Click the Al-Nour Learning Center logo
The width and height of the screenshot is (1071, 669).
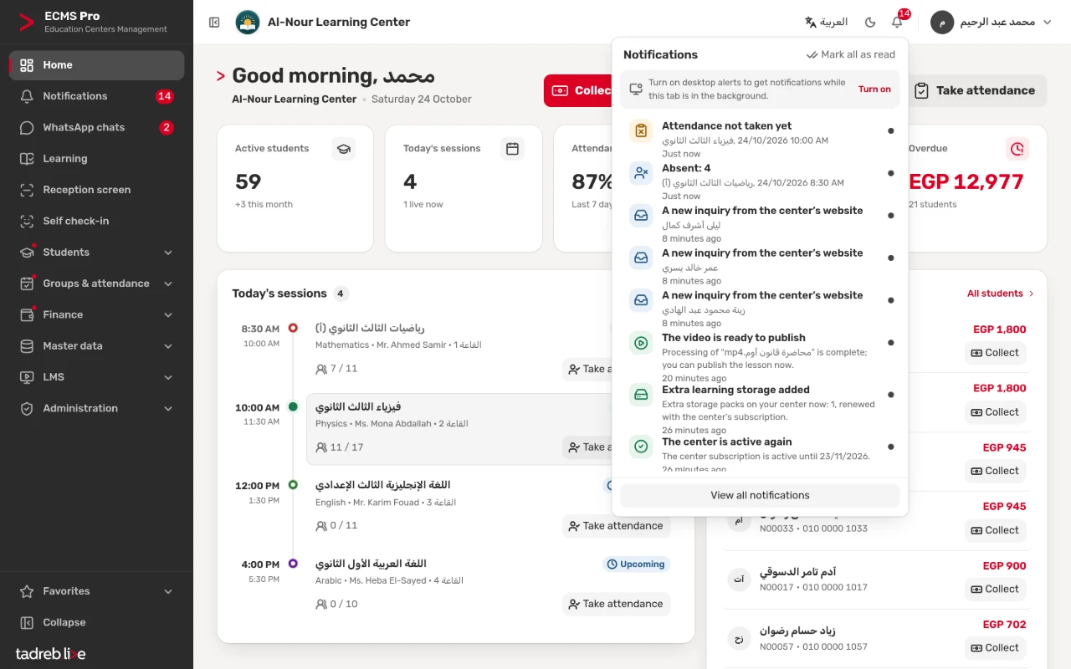(247, 23)
